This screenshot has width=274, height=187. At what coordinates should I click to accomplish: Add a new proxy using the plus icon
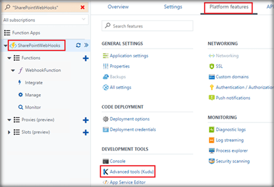(x=86, y=120)
